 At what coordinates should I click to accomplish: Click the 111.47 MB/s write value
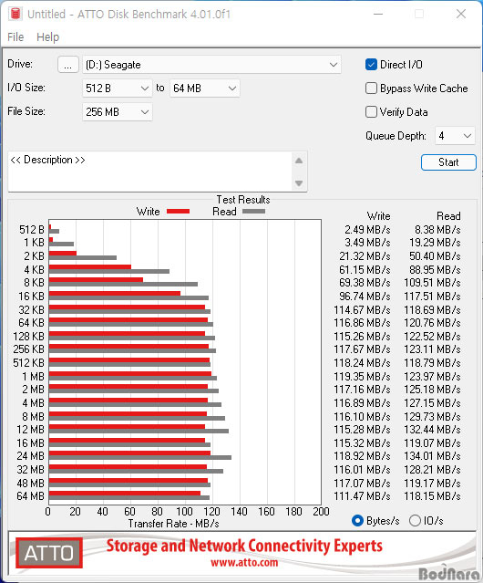pos(363,496)
